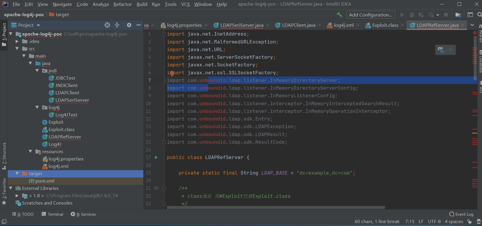Image resolution: width=482 pixels, height=226 pixels.
Task: Click Locate/Scroll from Source target icon
Action: pos(107,25)
